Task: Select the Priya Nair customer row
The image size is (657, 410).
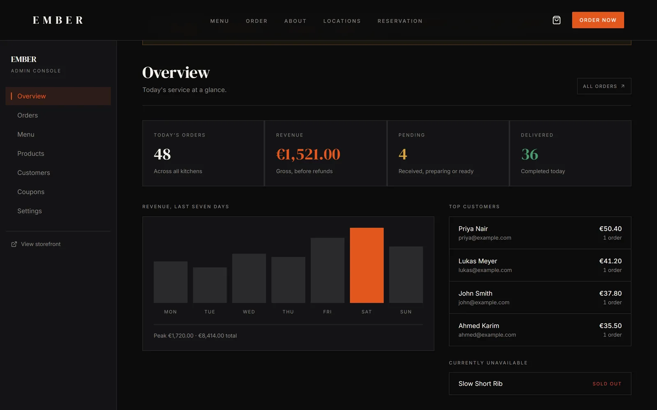Action: pyautogui.click(x=540, y=233)
